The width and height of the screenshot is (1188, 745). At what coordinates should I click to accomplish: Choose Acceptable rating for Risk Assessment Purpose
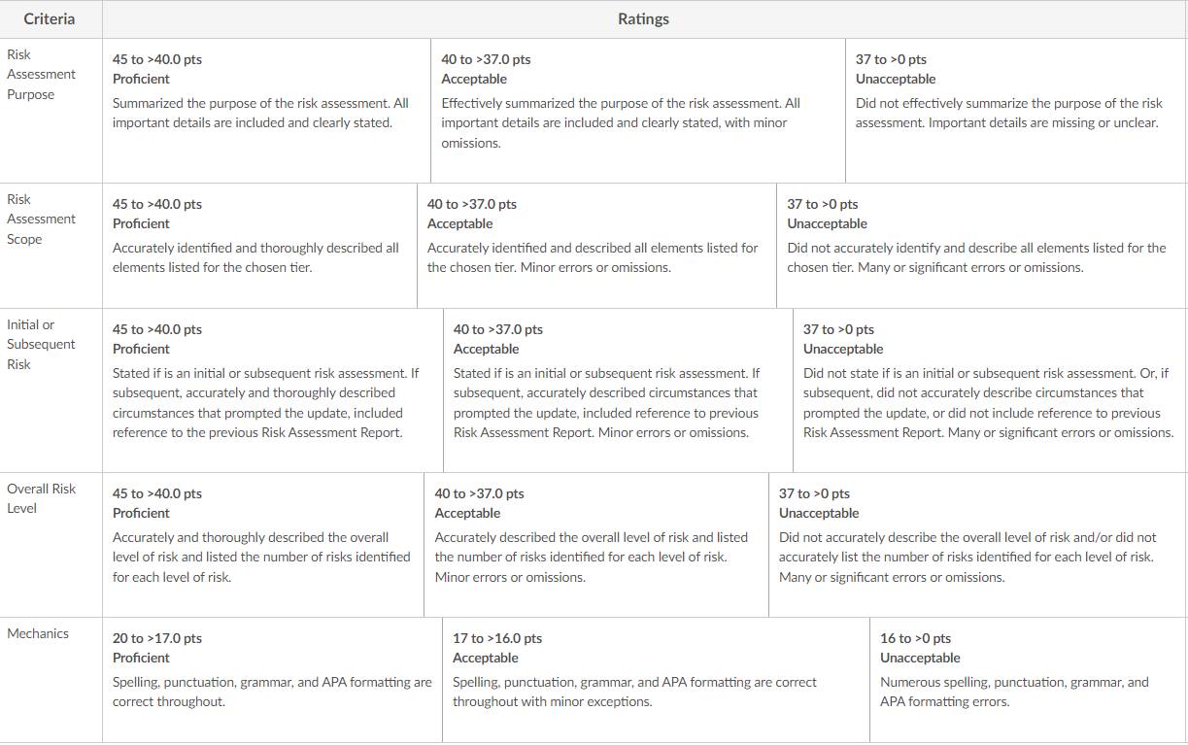tap(637, 111)
